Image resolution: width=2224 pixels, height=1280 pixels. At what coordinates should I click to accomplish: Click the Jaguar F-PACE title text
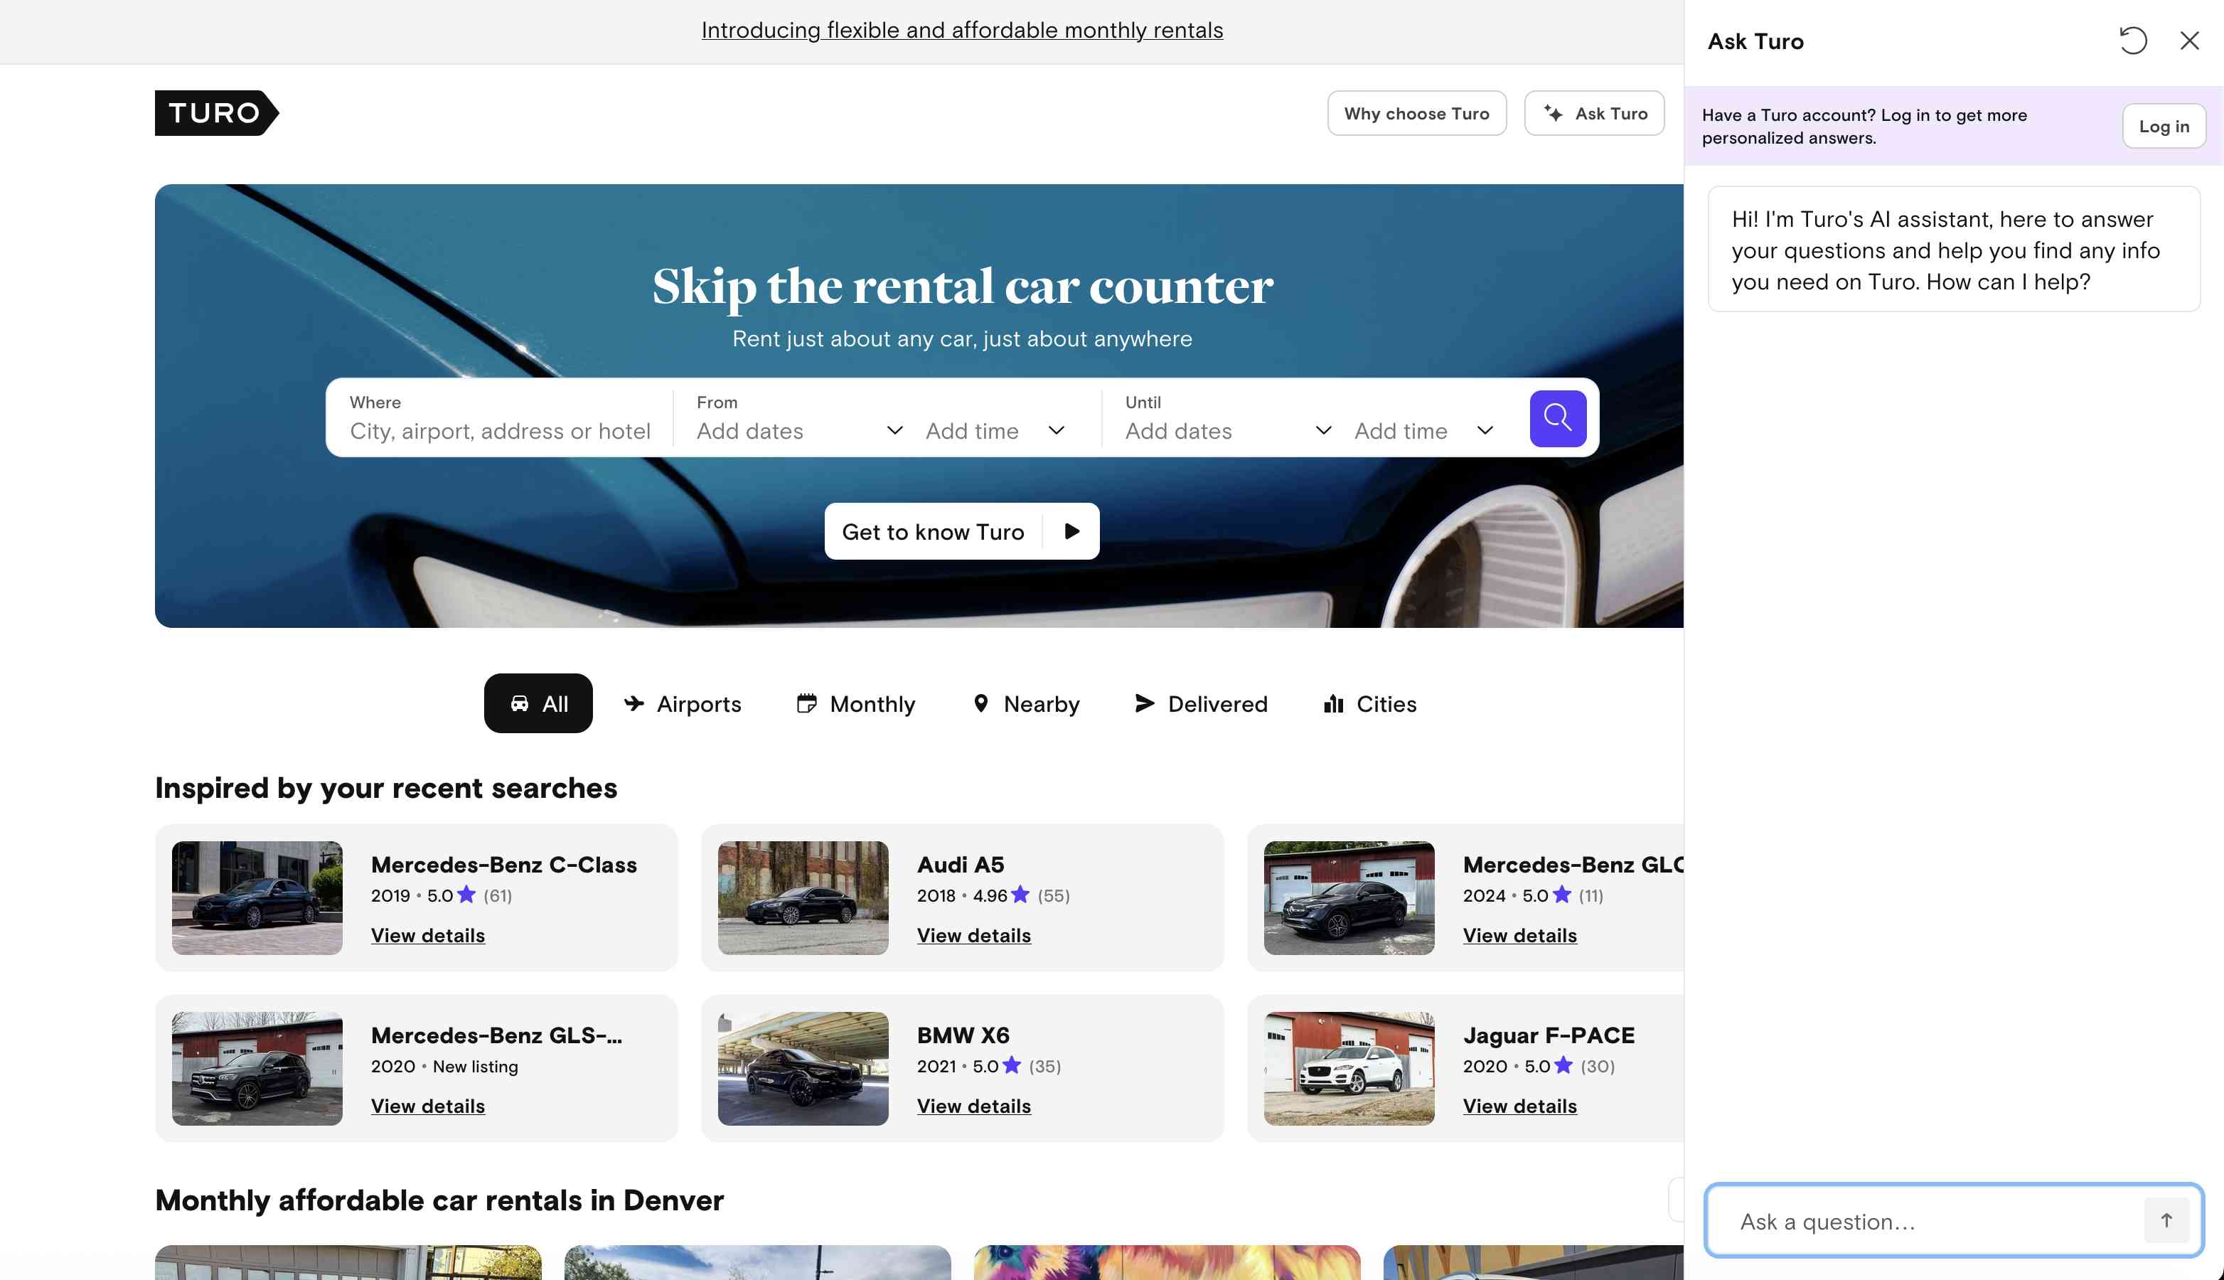(x=1549, y=1035)
